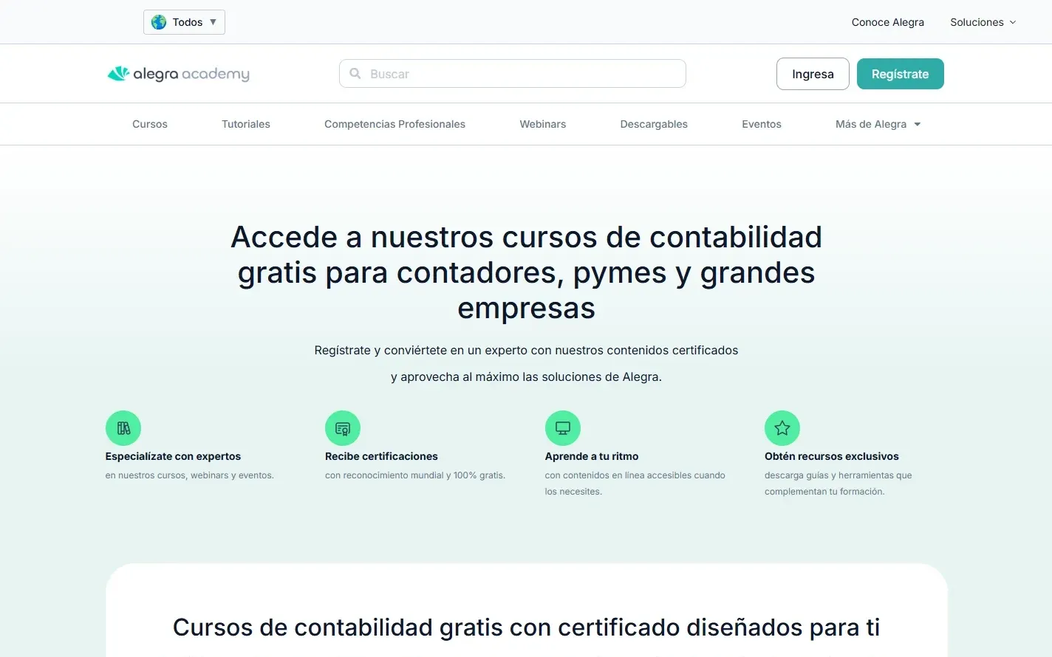Viewport: 1052px width, 657px height.
Task: Click the Ingresa button
Action: click(x=813, y=74)
